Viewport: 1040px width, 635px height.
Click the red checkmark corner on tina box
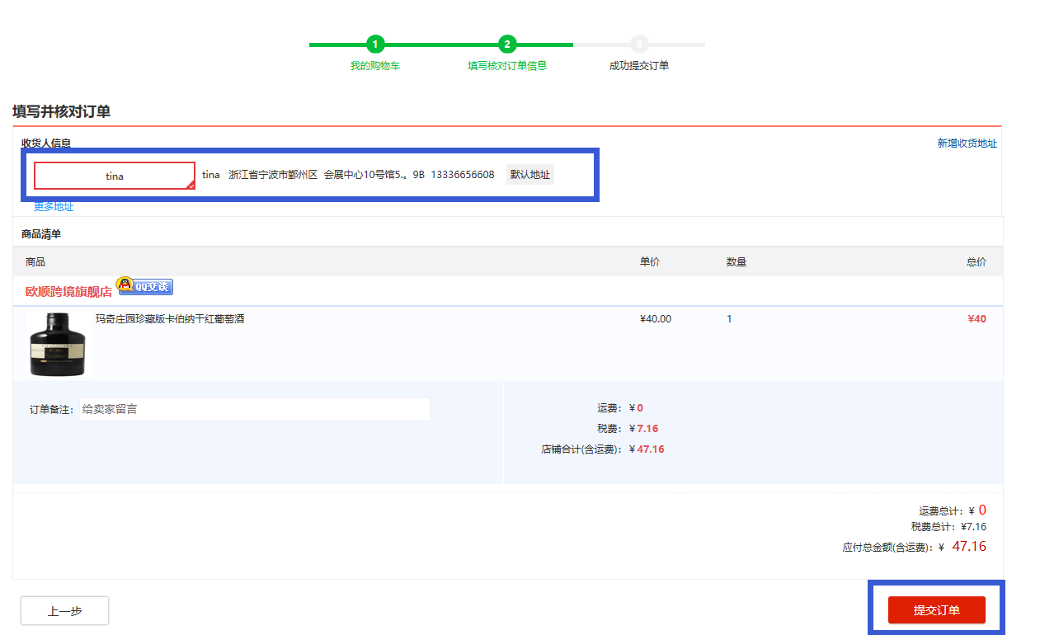point(191,186)
